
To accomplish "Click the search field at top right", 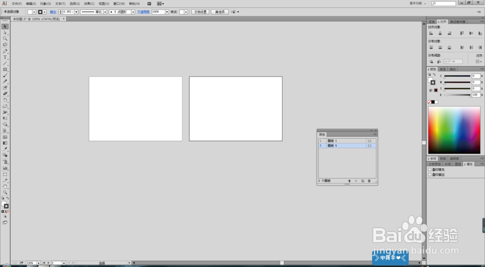I will click(444, 4).
